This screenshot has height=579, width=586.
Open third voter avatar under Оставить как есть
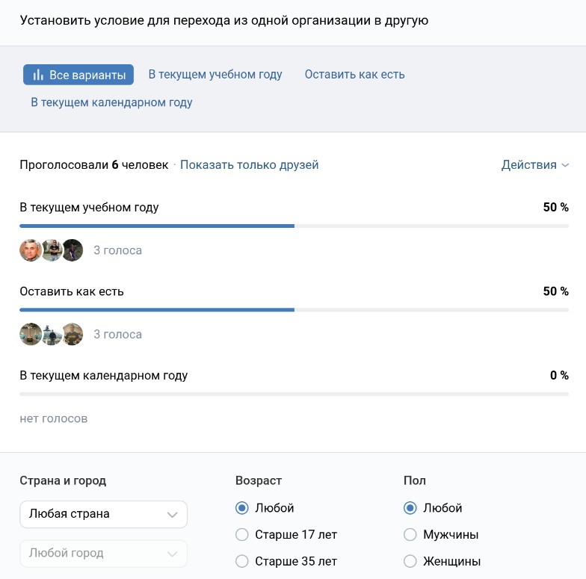pyautogui.click(x=73, y=334)
